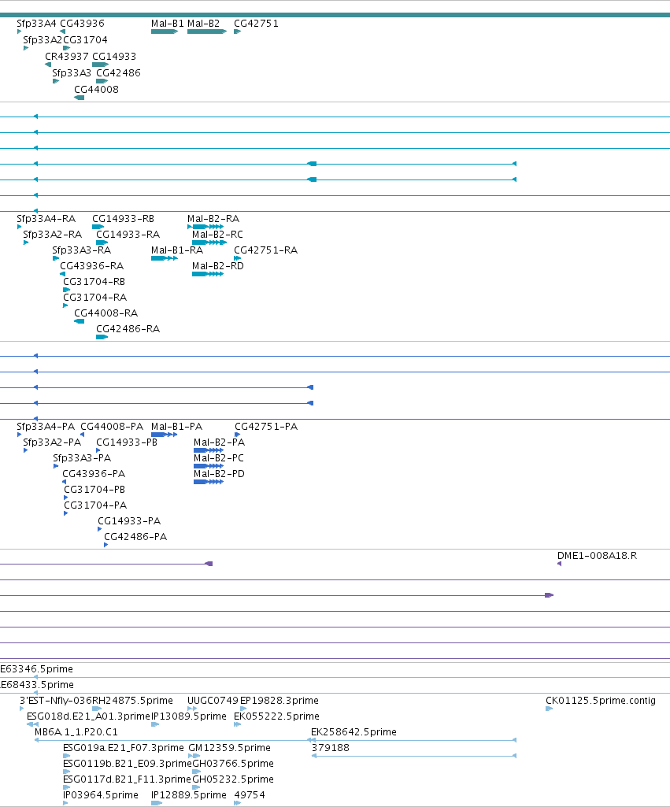The height and width of the screenshot is (807, 670).
Task: Click transcript CG31704-RA
Action: click(x=65, y=305)
